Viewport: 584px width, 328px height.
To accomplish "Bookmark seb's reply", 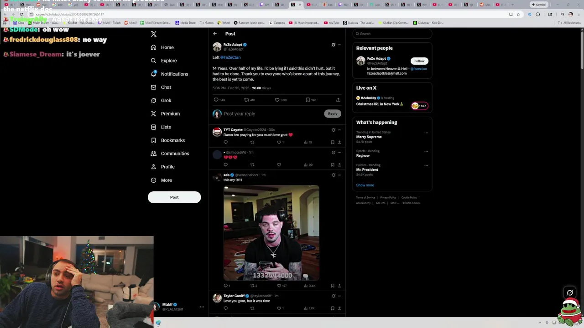I will (x=333, y=286).
